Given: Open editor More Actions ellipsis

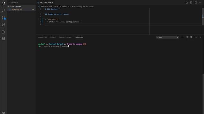Looking at the screenshot, I should pos(200,3).
